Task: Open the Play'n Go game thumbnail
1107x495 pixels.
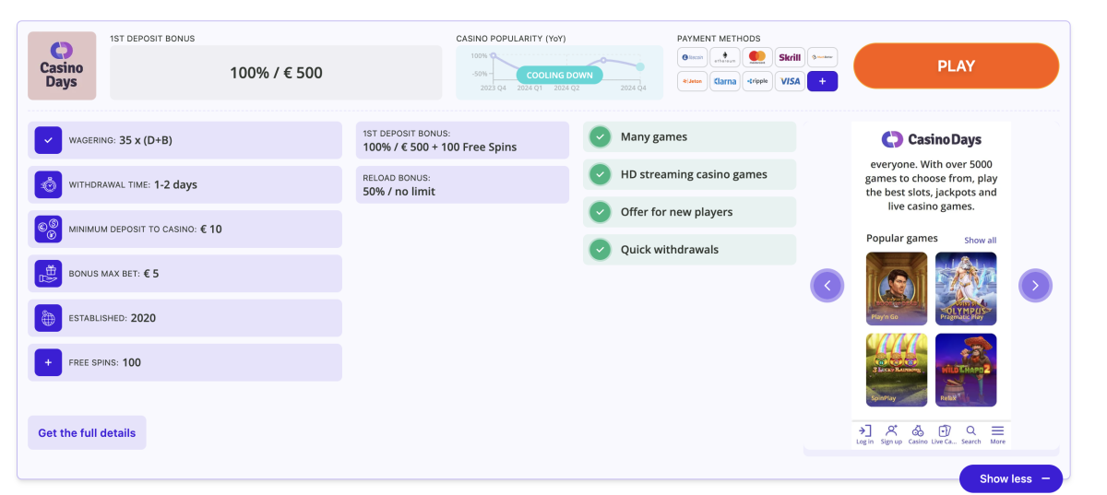Action: (x=897, y=289)
